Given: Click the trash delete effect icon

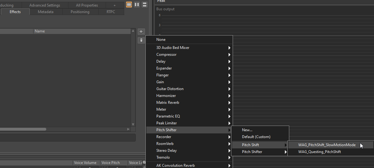Looking at the screenshot, I should [141, 40].
